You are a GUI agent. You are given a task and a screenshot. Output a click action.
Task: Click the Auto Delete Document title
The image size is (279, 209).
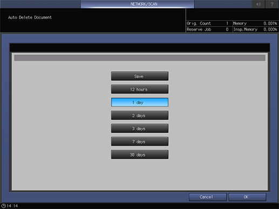[x=30, y=17]
